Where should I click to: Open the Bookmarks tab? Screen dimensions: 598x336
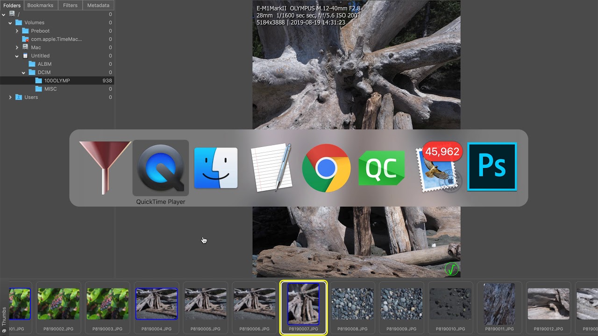[40, 5]
